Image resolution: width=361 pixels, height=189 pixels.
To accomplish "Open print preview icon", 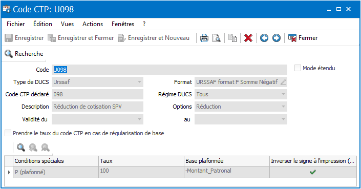I will coord(216,38).
